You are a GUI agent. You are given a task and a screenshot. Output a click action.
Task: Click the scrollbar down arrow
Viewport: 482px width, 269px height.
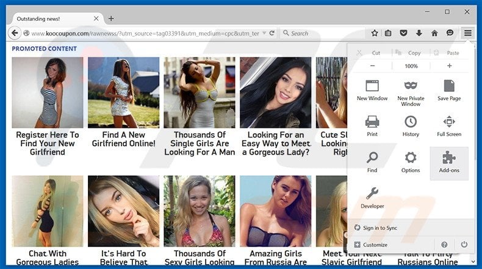(473, 262)
